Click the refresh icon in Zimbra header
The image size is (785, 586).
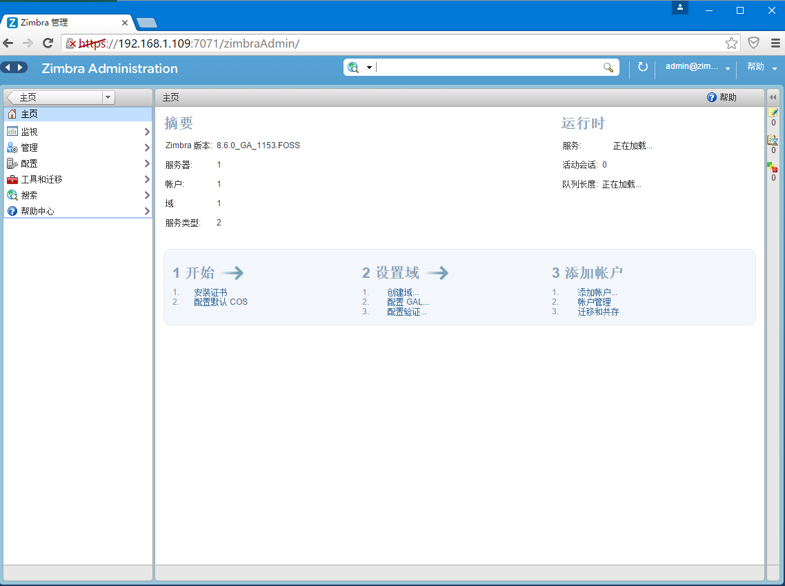(x=643, y=67)
